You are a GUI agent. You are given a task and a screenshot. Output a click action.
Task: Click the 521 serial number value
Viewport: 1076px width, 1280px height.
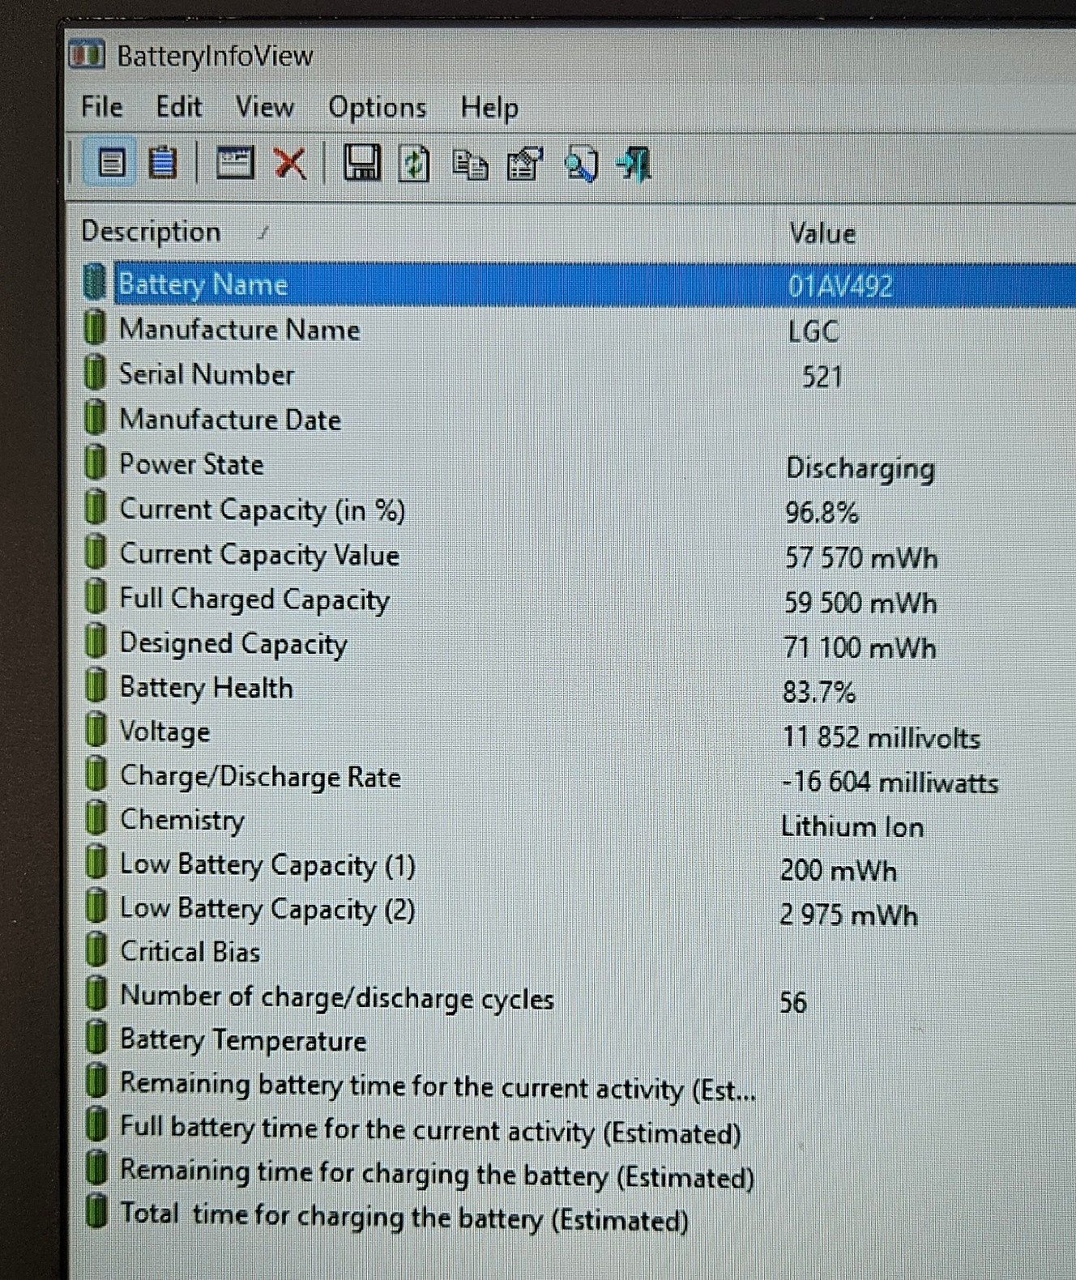tap(822, 377)
